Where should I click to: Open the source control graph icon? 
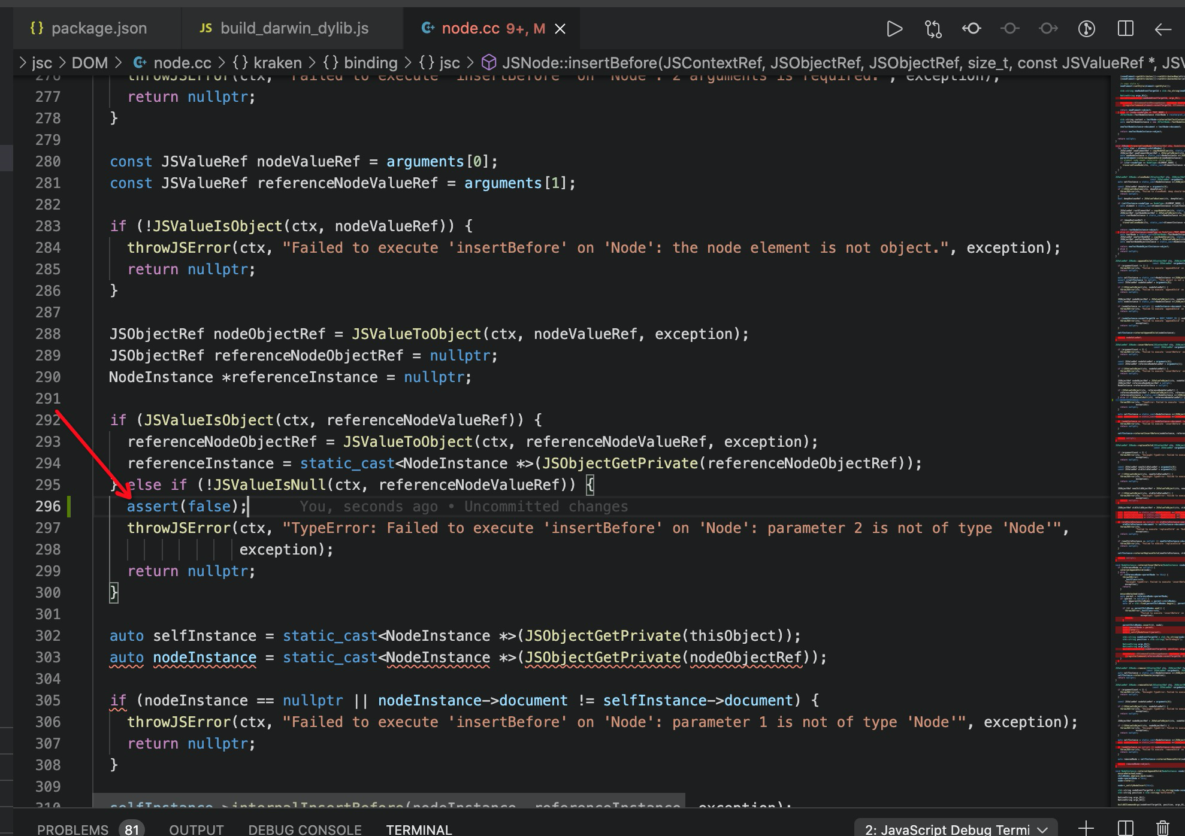1086,28
